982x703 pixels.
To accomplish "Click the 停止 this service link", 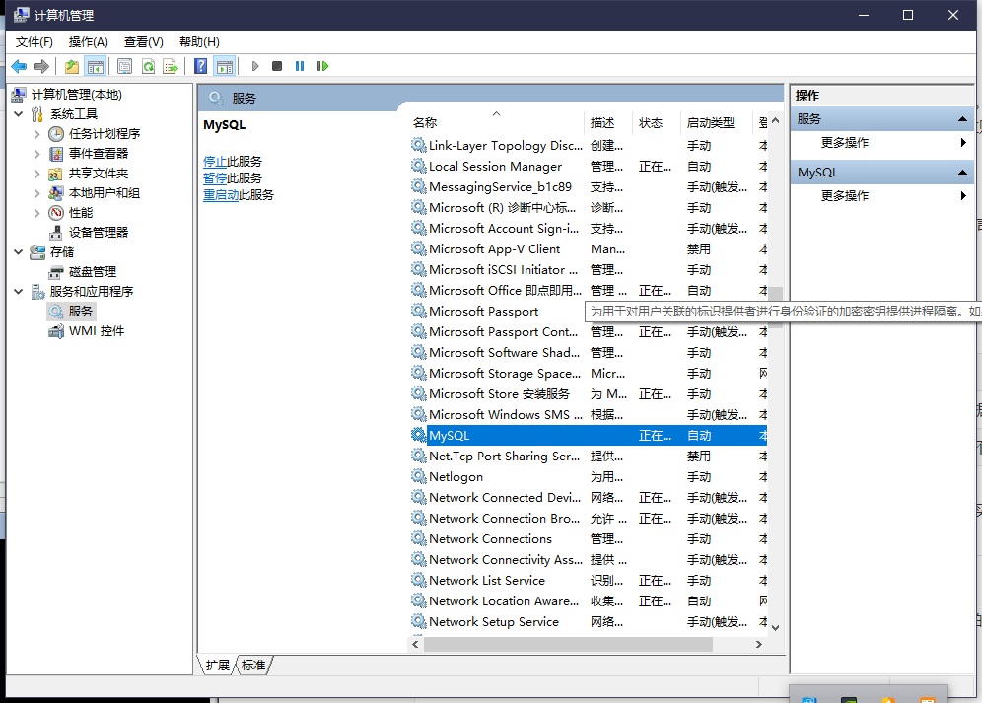I will click(x=215, y=162).
